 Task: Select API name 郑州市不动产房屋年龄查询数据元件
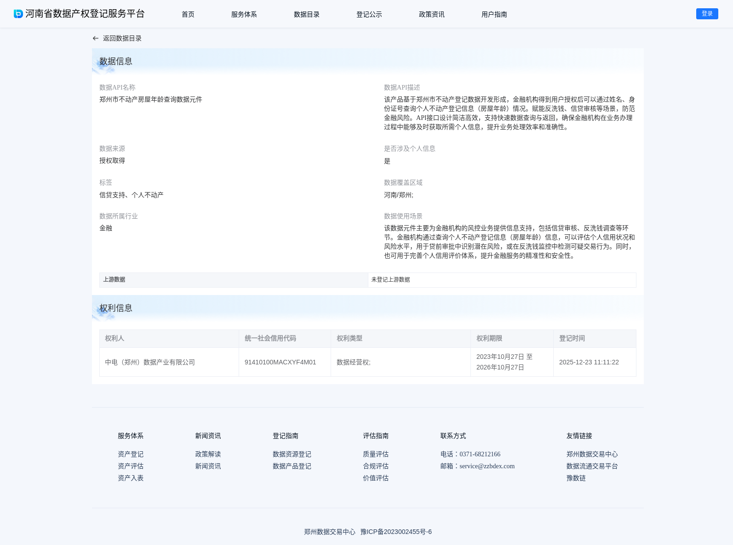(x=151, y=99)
